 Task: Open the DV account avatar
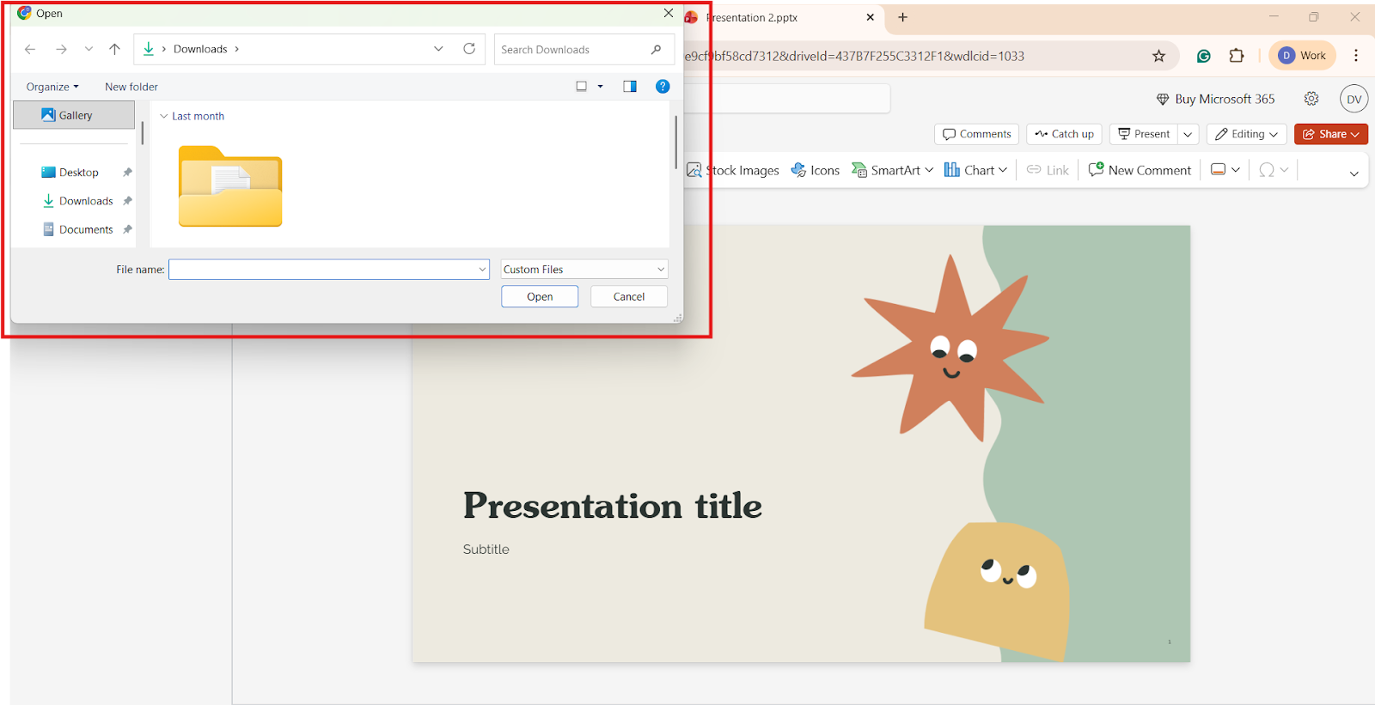pyautogui.click(x=1354, y=99)
